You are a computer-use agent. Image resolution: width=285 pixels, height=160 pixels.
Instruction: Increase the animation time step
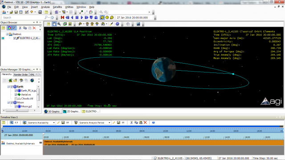coord(96,17)
